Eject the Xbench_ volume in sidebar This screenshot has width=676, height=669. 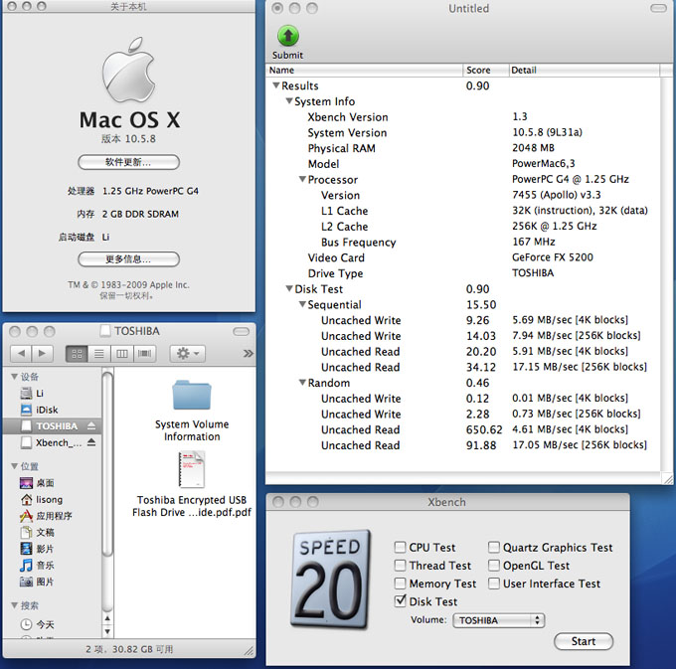91,442
